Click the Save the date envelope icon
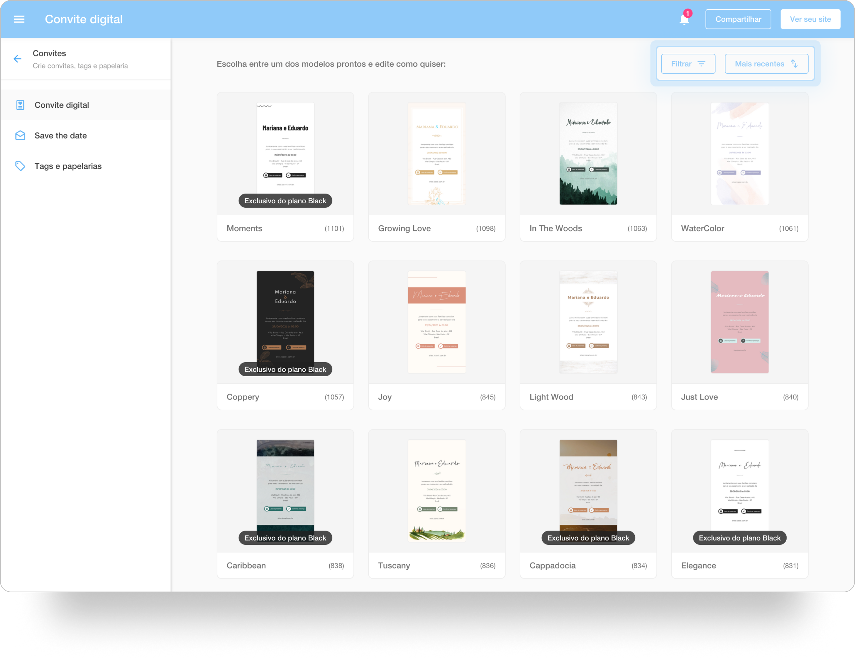Image resolution: width=855 pixels, height=659 pixels. (20, 136)
